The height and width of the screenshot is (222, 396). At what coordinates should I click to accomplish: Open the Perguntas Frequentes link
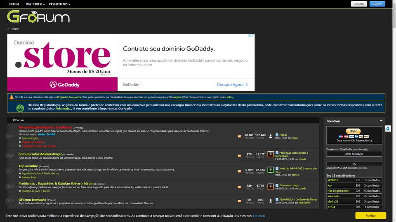pyautogui.click(x=69, y=97)
